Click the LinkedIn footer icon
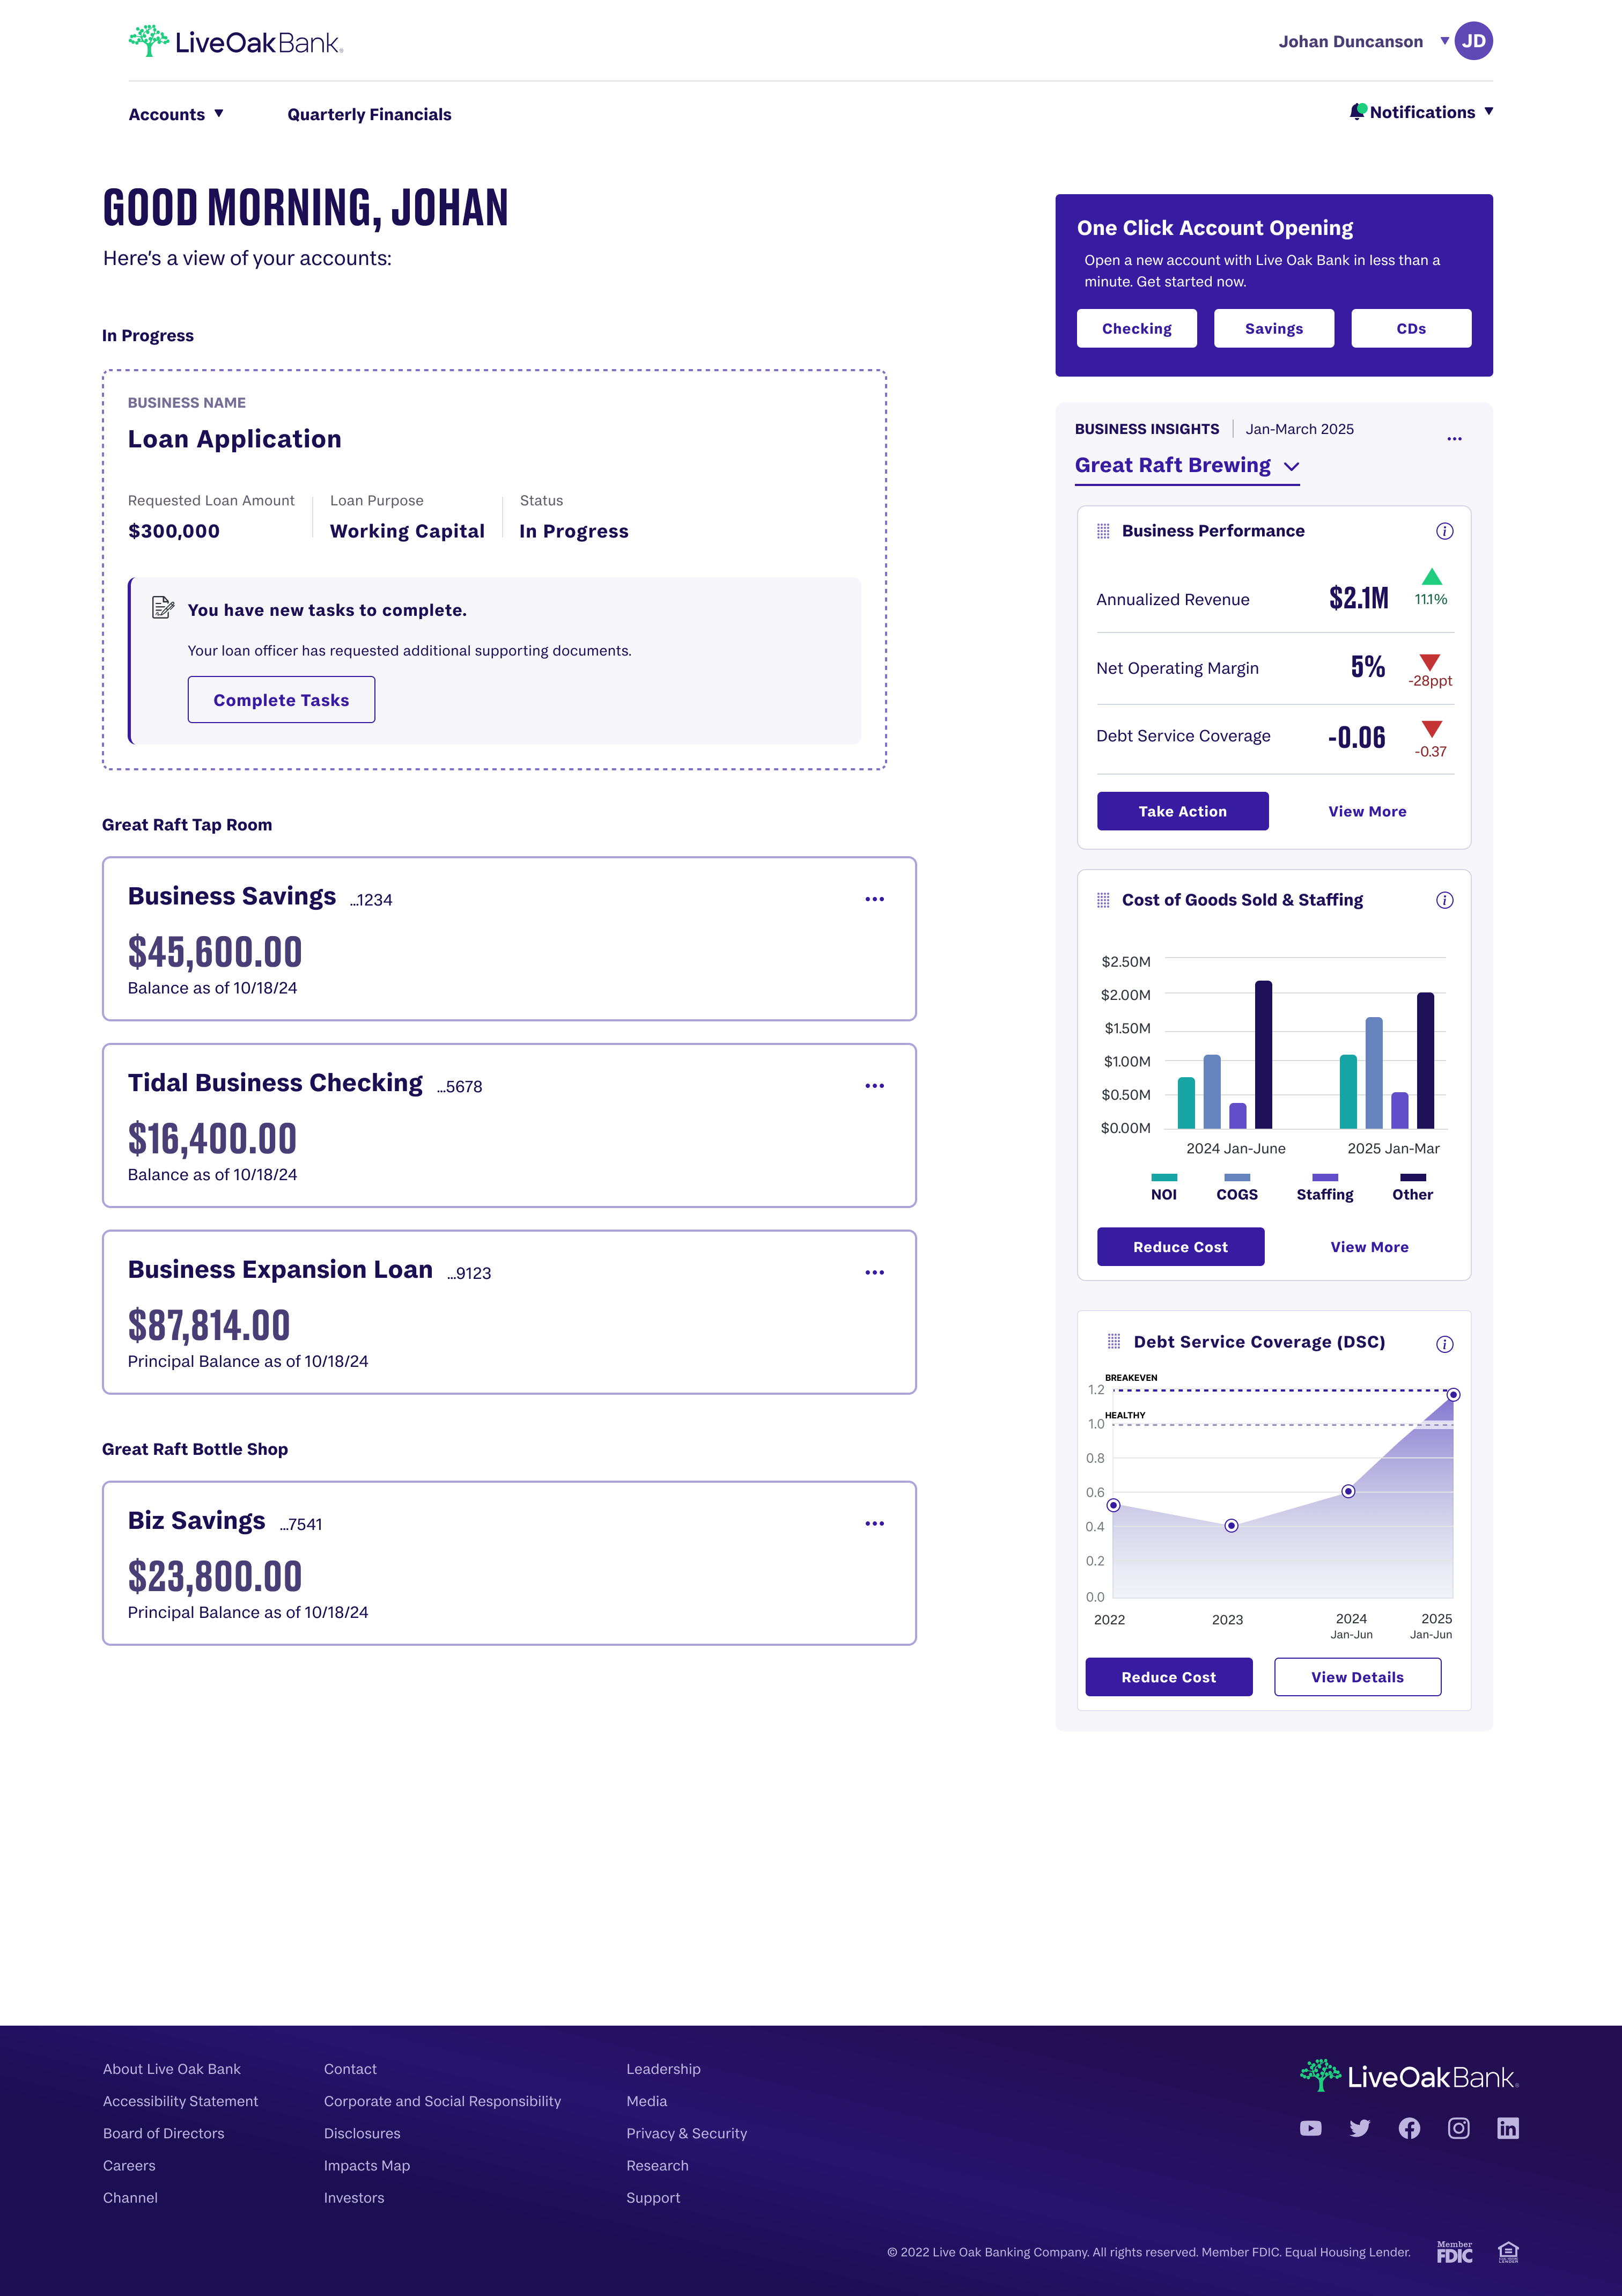Screen dimensions: 1622x2296 [1507, 2128]
